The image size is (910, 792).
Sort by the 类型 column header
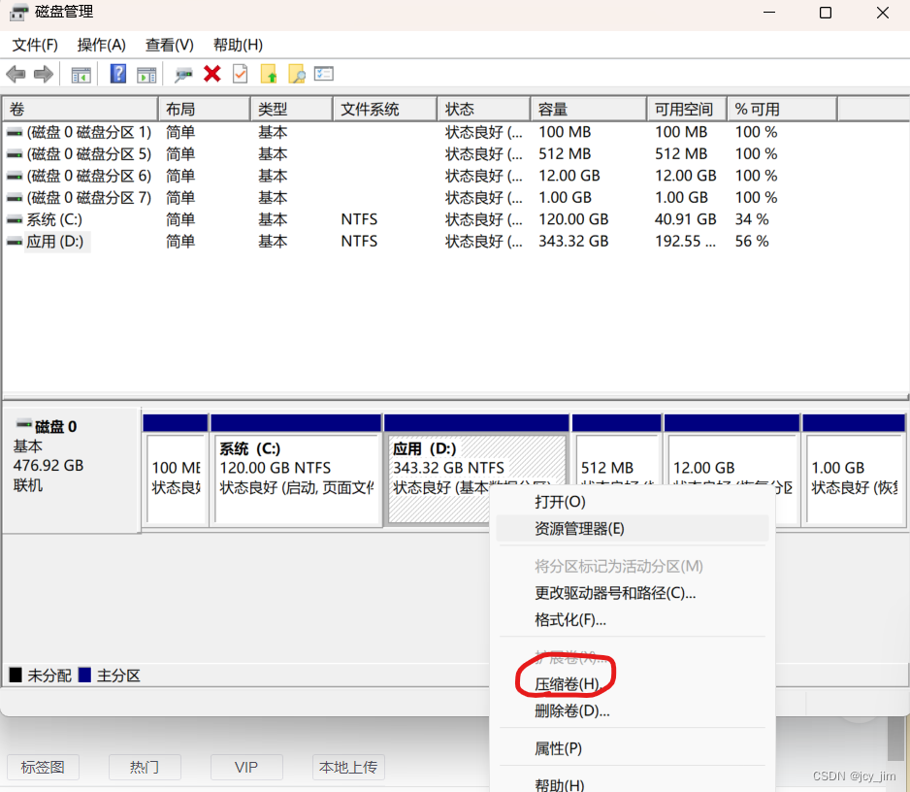point(291,109)
